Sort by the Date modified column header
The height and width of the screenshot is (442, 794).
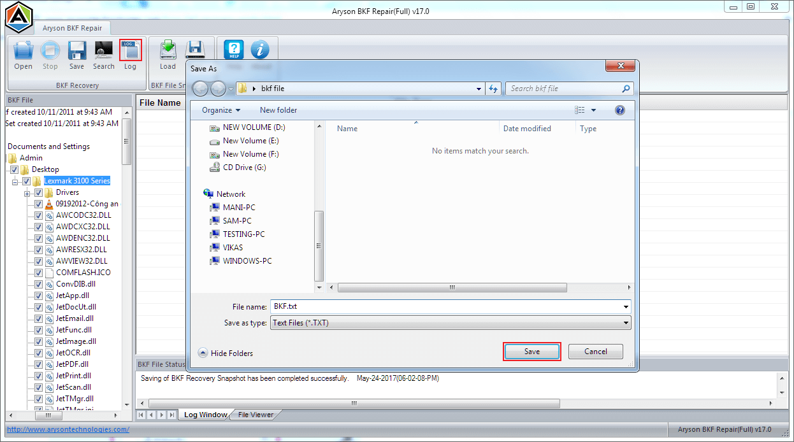pos(527,129)
